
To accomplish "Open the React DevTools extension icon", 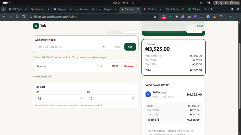I will click(170, 17).
